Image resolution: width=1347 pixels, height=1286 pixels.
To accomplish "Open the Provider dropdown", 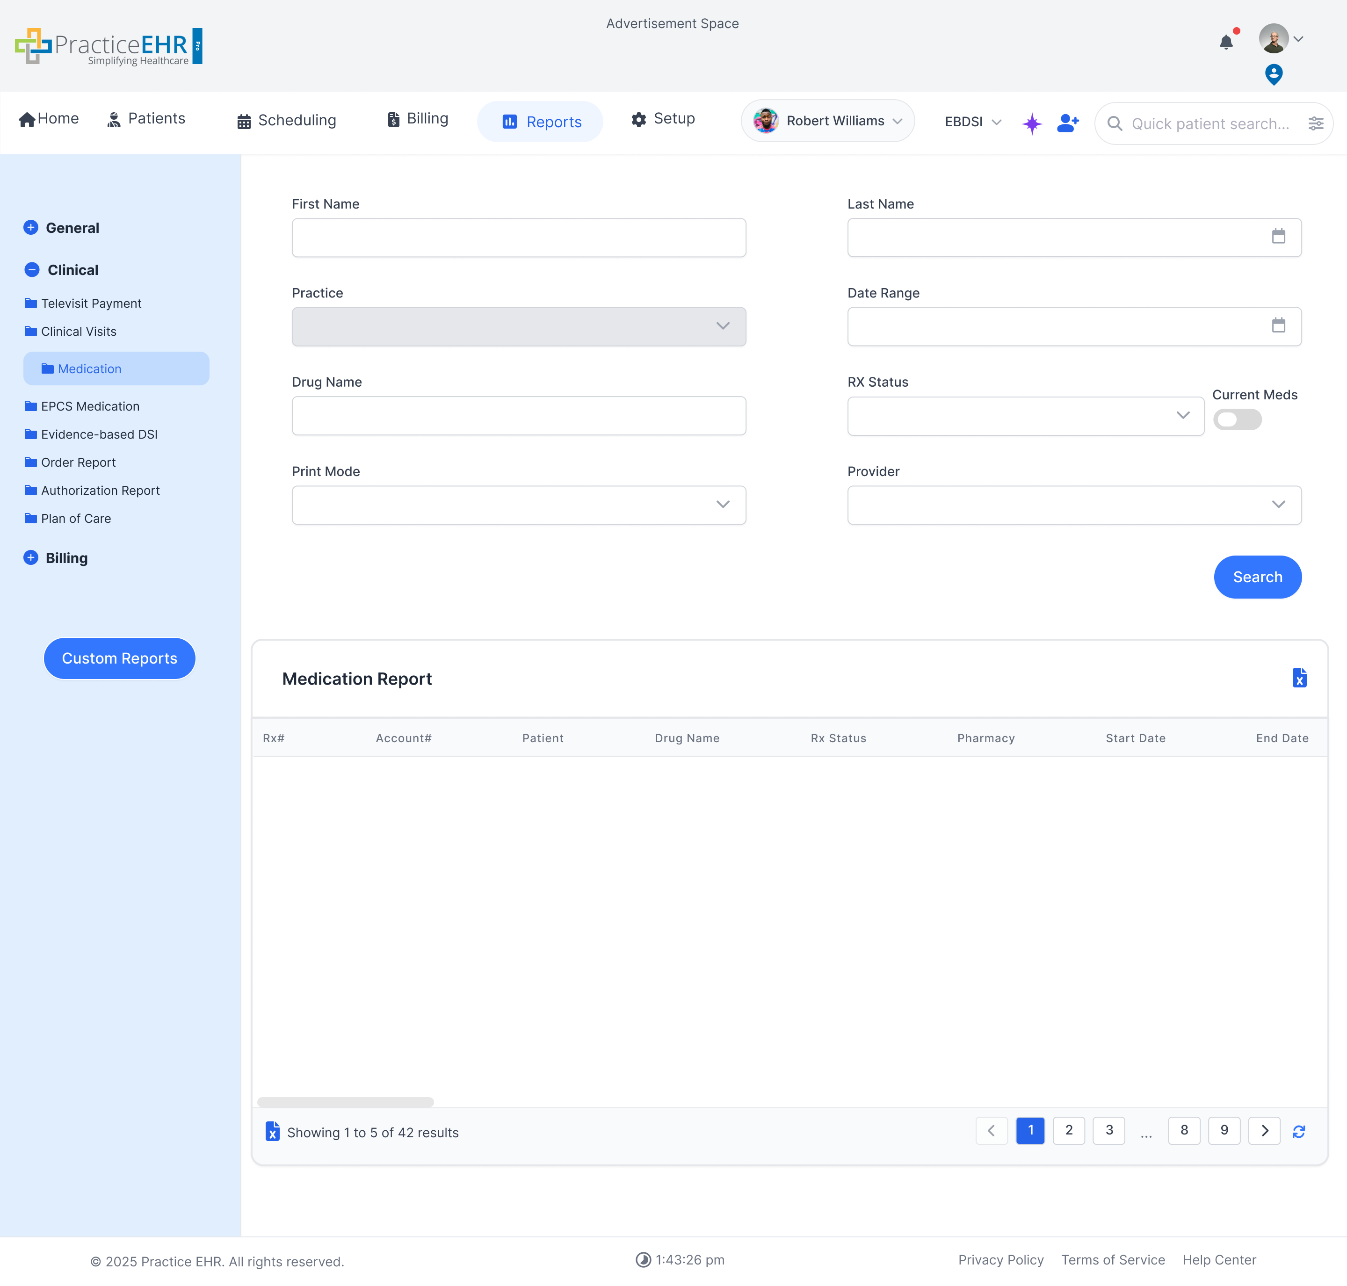I will click(x=1073, y=505).
